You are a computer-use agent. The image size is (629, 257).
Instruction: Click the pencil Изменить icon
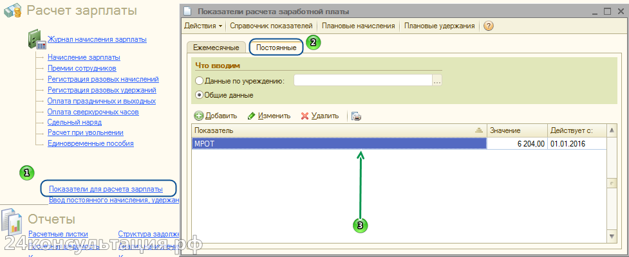click(x=252, y=116)
